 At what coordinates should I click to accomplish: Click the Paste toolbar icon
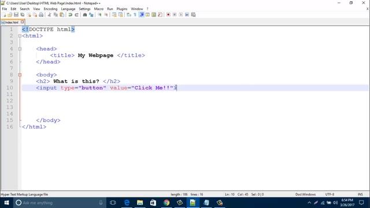click(62, 14)
